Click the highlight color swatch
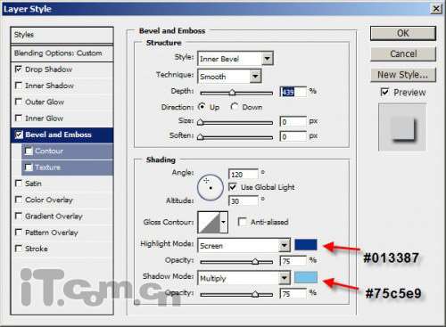The width and height of the screenshot is (446, 327). [306, 245]
